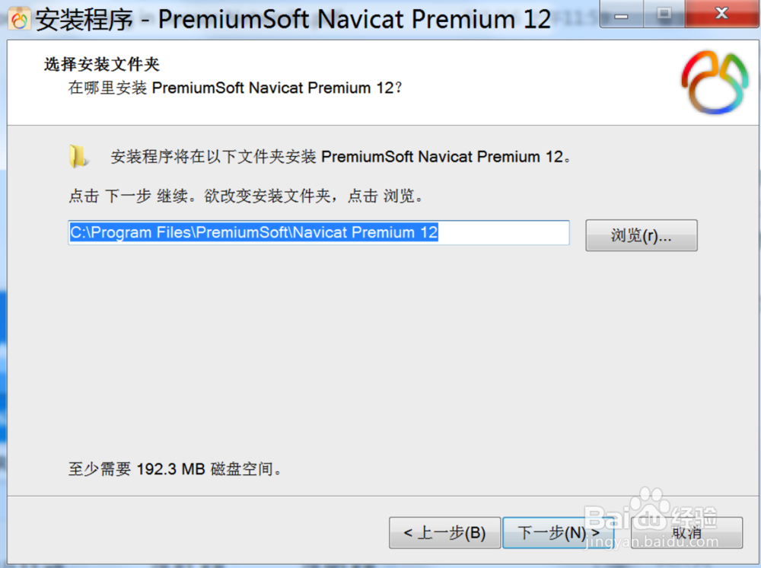Minimize the installer window
The width and height of the screenshot is (761, 568).
click(621, 14)
